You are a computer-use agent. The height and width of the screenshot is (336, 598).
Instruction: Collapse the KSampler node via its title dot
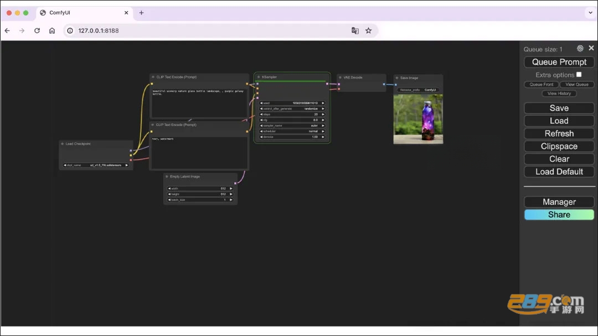259,77
